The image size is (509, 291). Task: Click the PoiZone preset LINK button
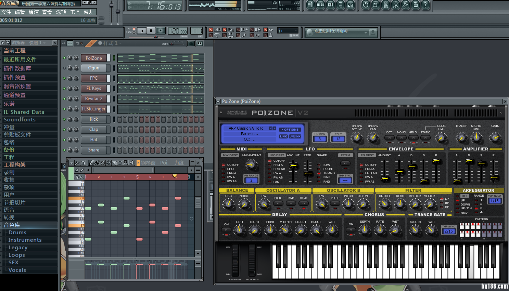tap(283, 136)
